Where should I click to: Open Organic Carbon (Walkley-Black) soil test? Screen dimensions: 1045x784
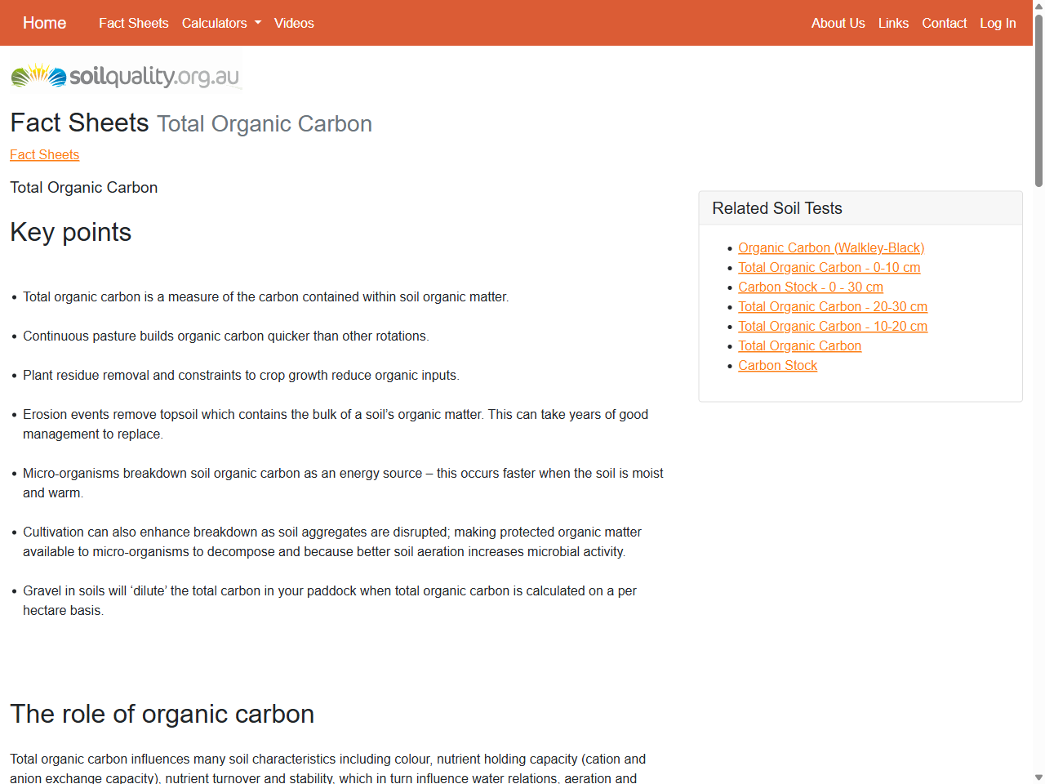[831, 247]
